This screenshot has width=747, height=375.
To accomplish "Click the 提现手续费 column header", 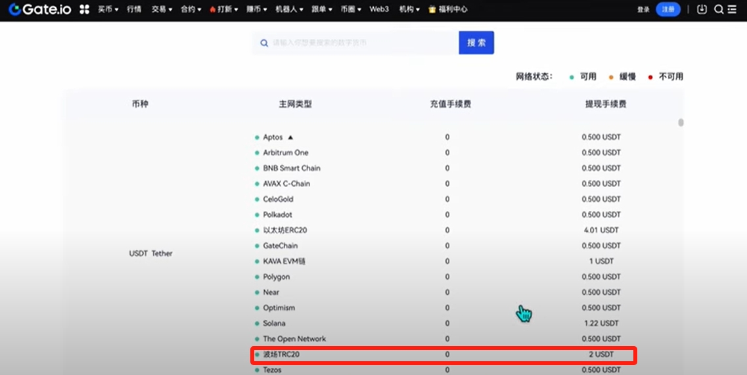I will coord(606,104).
